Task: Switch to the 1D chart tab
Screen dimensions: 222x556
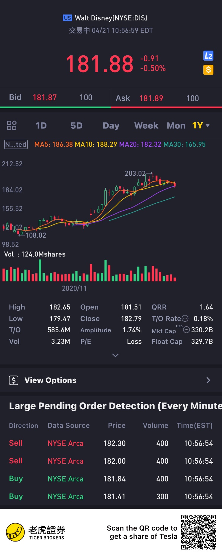Action: point(41,125)
